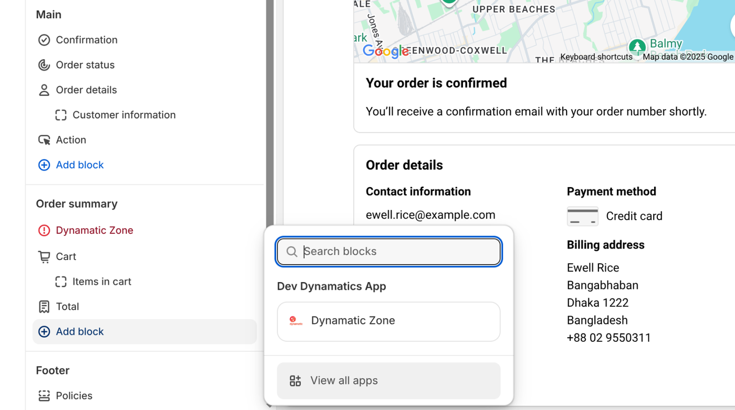
Task: Open the Order details section item
Action: tap(86, 90)
